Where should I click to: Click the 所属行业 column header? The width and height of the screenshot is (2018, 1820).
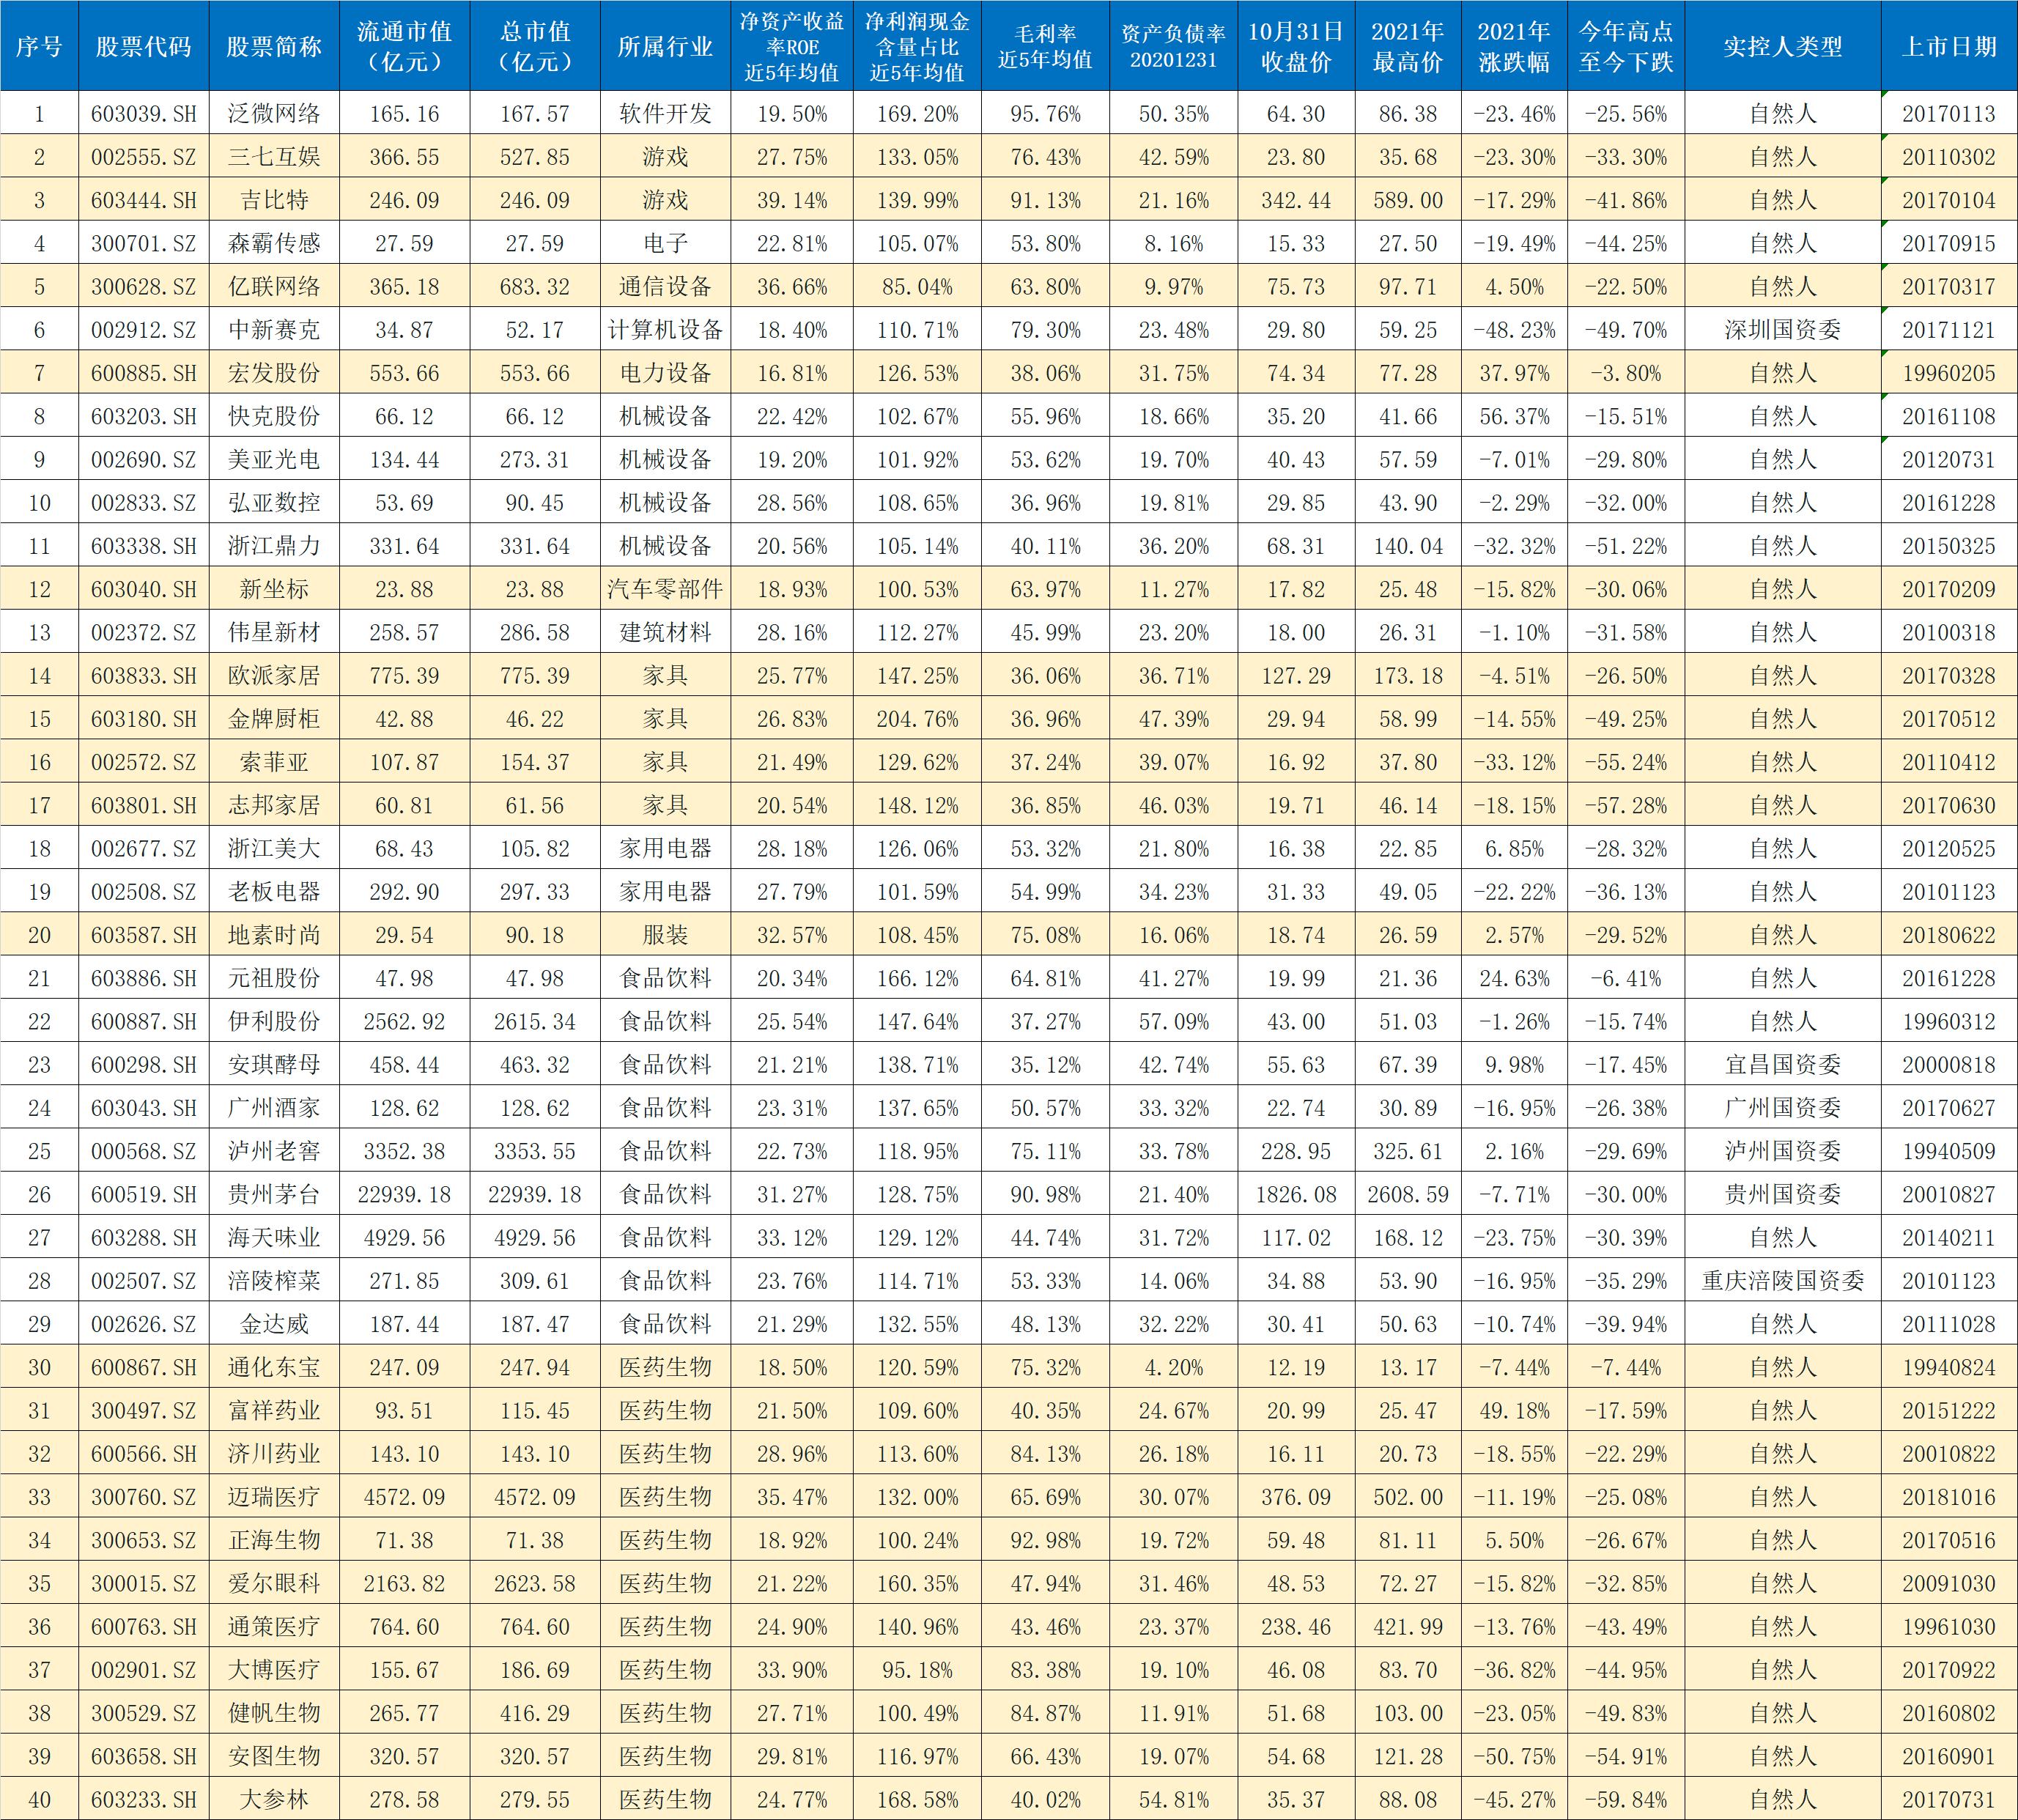pyautogui.click(x=665, y=46)
